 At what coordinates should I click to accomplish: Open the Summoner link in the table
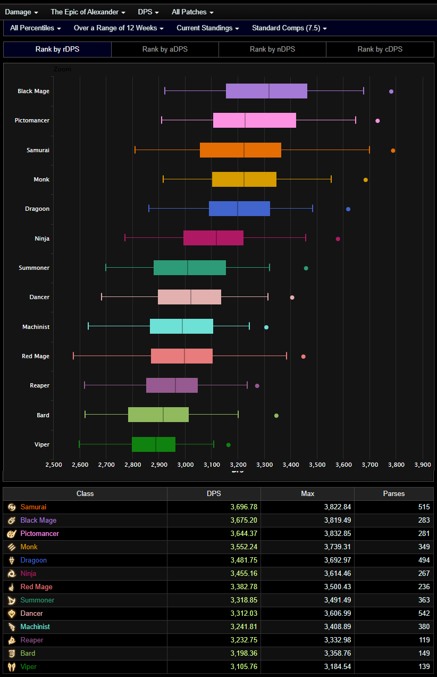37,600
